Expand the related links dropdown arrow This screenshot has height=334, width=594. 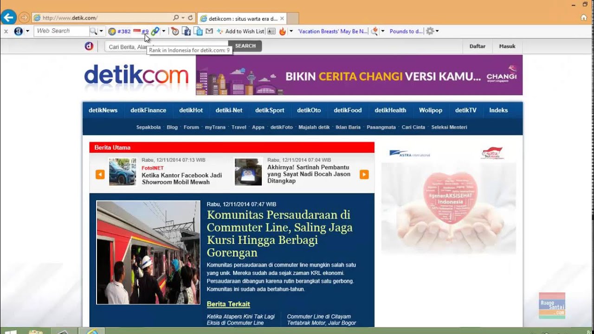pos(163,31)
